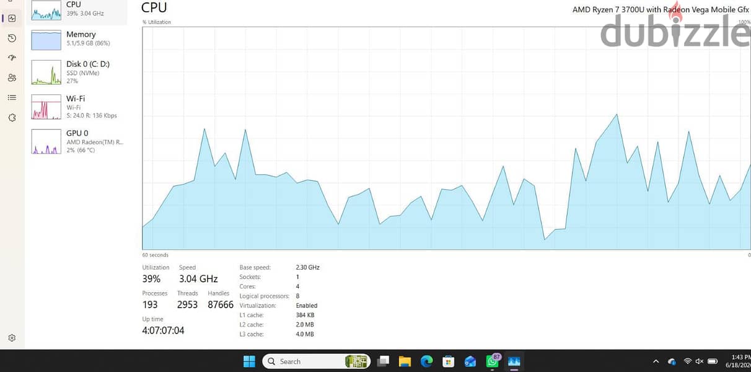Image resolution: width=751 pixels, height=372 pixels.
Task: Select the GPU 0 performance item
Action: click(x=79, y=141)
